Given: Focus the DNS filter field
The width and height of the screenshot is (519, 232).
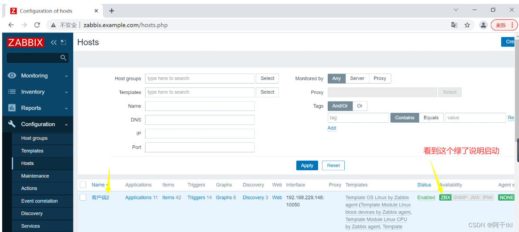Looking at the screenshot, I should point(200,120).
